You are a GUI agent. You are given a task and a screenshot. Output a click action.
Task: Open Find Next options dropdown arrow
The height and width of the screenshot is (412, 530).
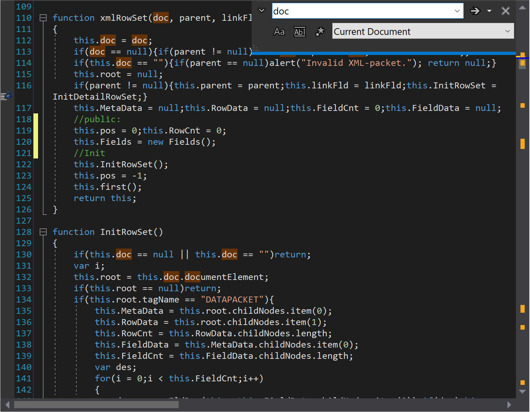489,11
